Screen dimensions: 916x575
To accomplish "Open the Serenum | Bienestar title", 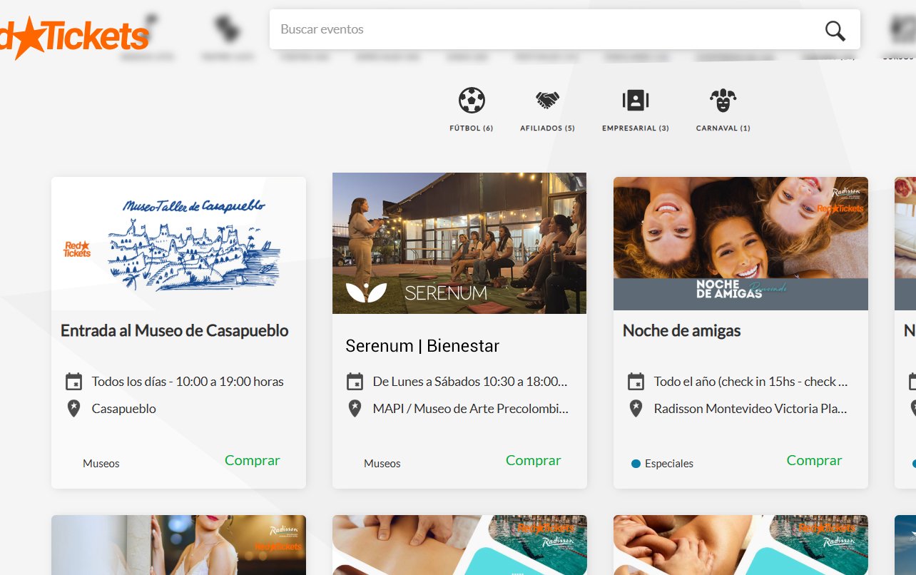I will [x=422, y=346].
